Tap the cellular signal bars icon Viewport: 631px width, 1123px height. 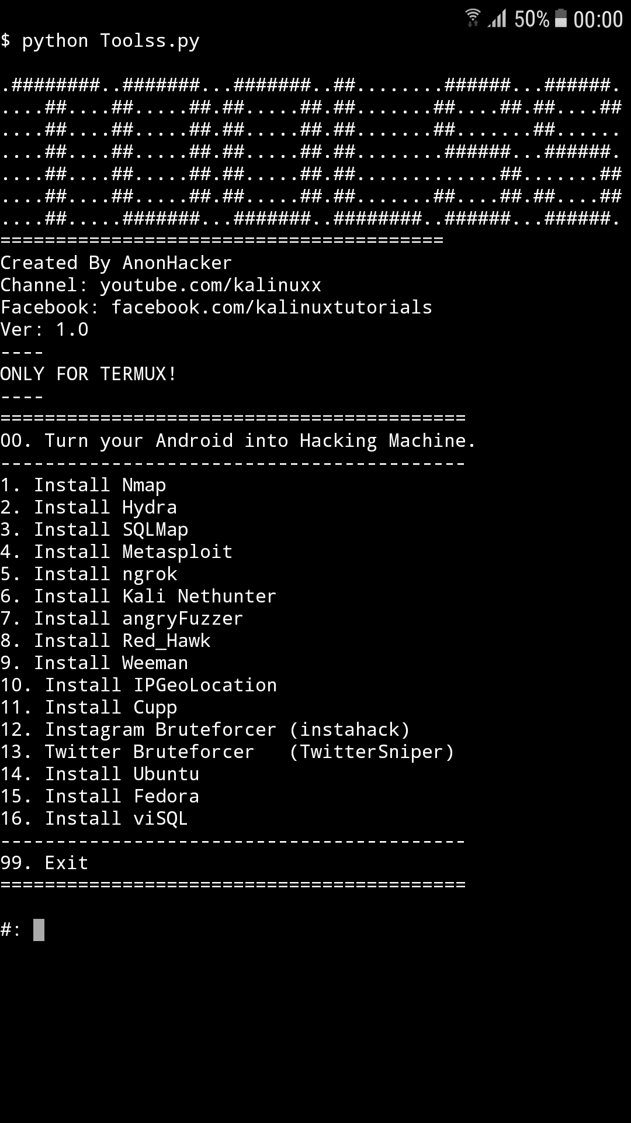(497, 19)
